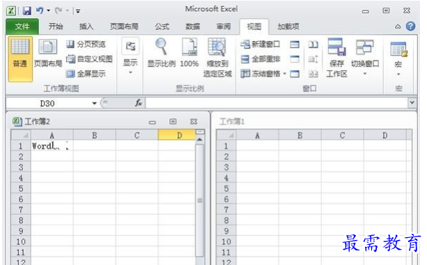Expand the formula bar with arrow

412,103
